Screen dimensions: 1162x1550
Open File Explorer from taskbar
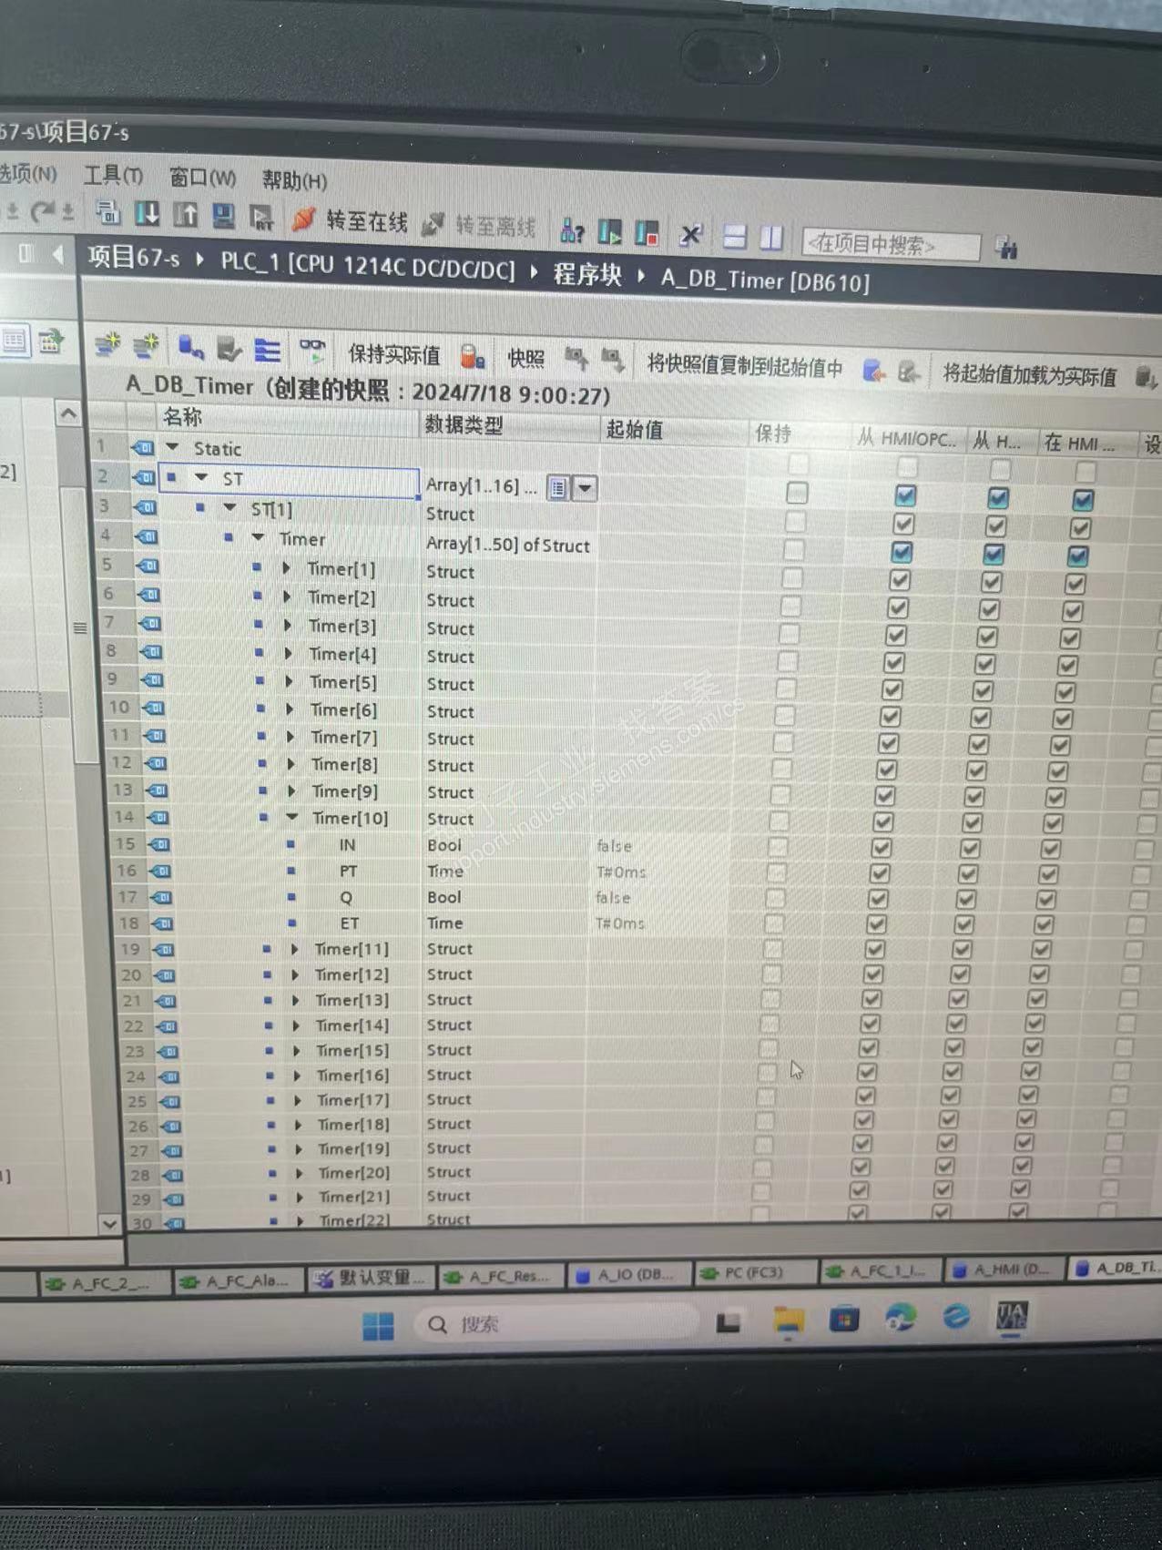pyautogui.click(x=789, y=1321)
